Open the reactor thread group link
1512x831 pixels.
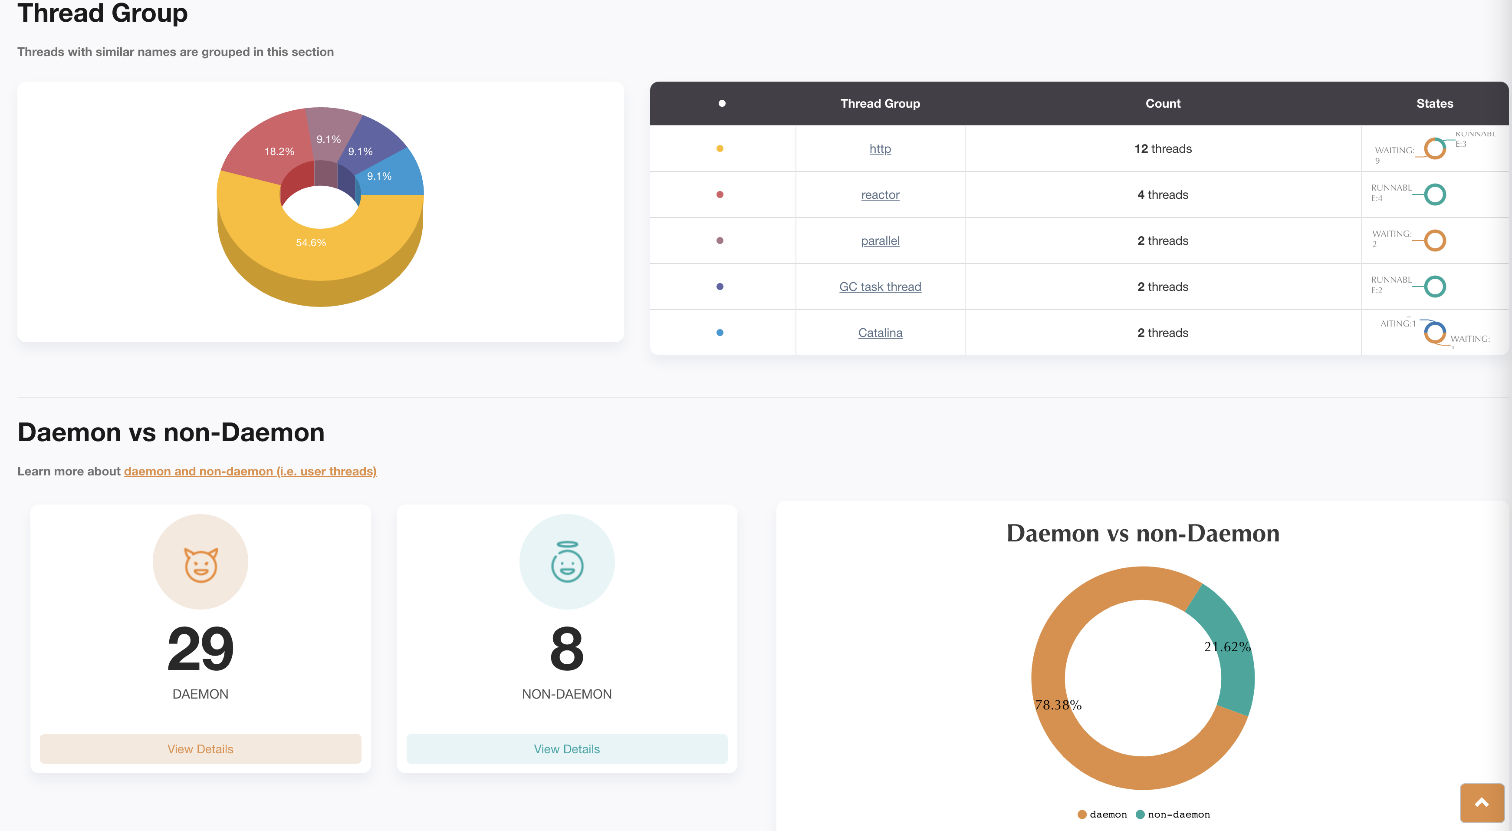click(880, 195)
